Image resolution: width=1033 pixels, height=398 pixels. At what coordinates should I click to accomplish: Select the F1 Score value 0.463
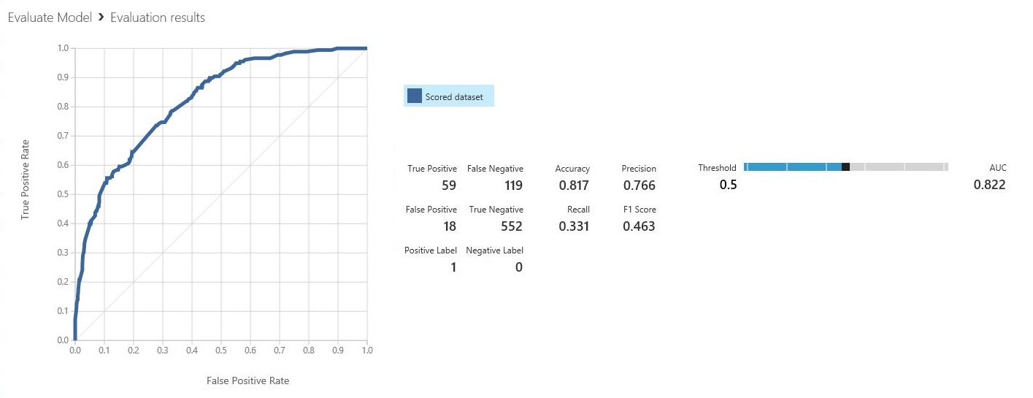click(639, 226)
